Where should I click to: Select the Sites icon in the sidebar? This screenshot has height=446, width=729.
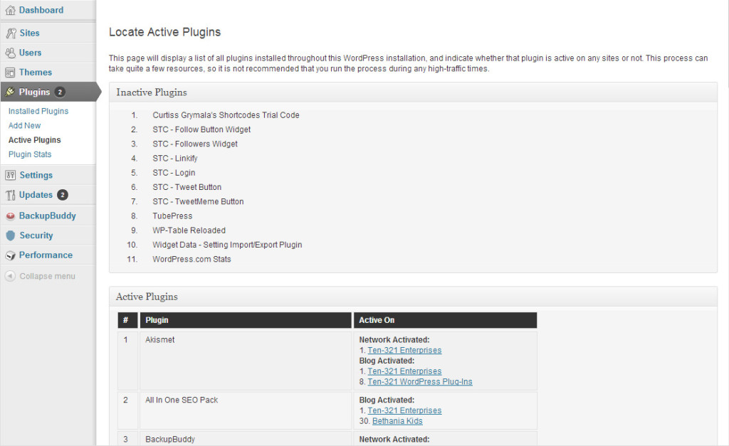[11, 33]
